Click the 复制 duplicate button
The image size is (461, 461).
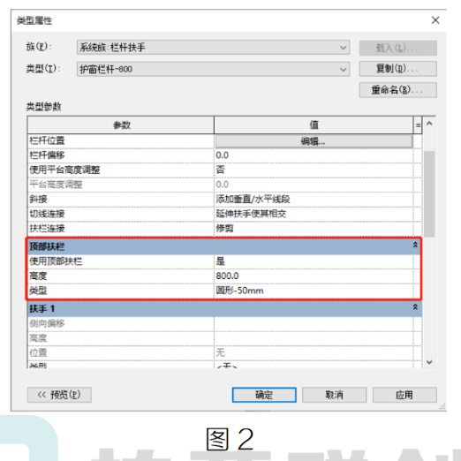click(x=398, y=69)
